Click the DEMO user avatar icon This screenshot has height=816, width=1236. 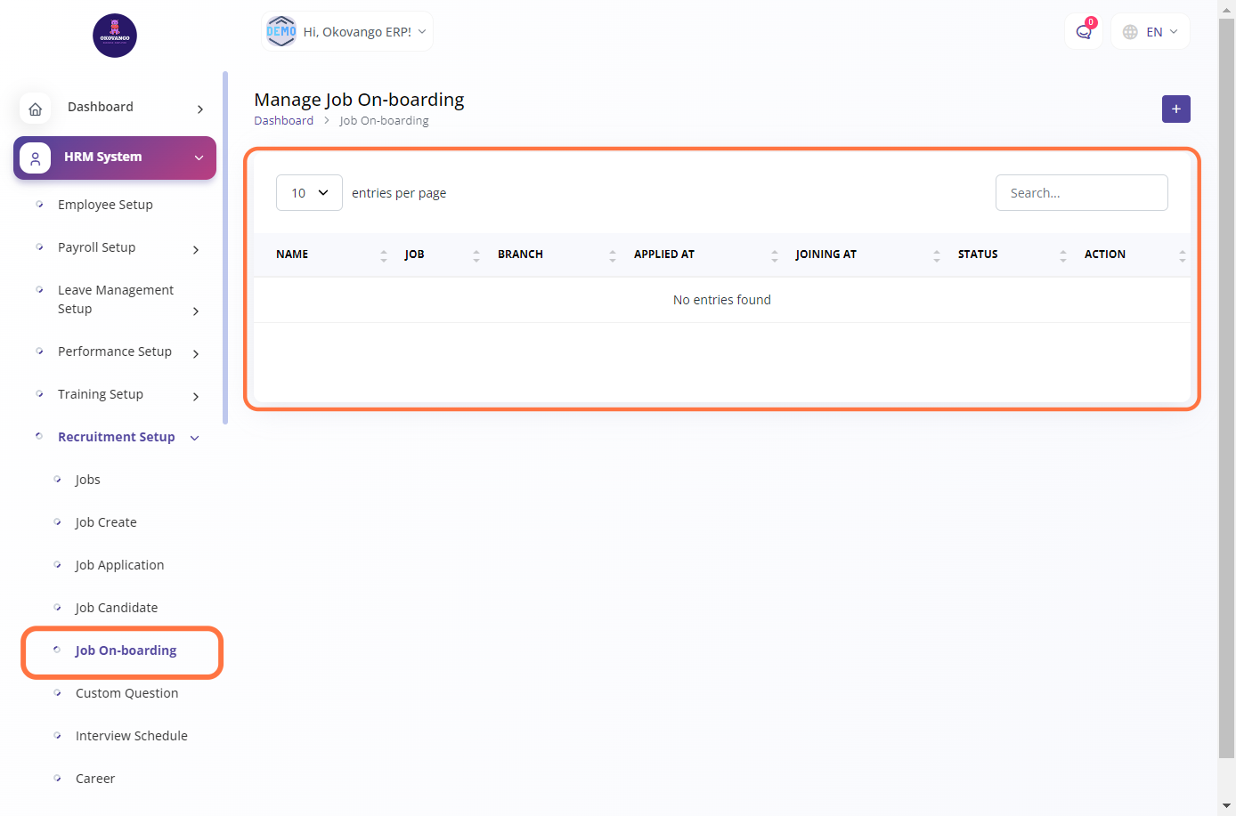point(281,31)
